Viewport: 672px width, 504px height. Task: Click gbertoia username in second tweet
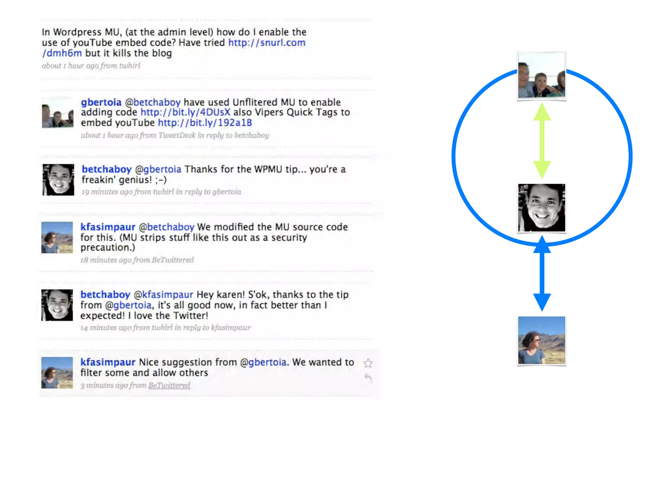(101, 102)
